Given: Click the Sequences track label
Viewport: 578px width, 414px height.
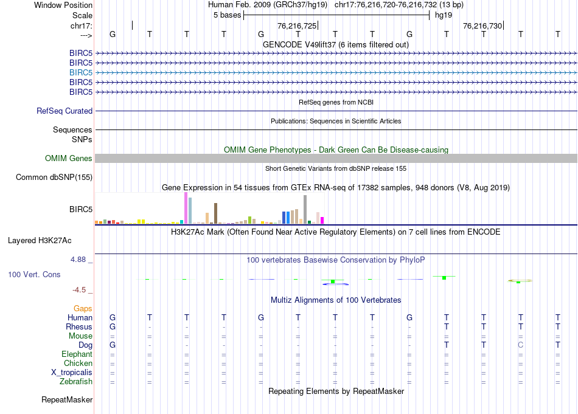Looking at the screenshot, I should coord(72,129).
